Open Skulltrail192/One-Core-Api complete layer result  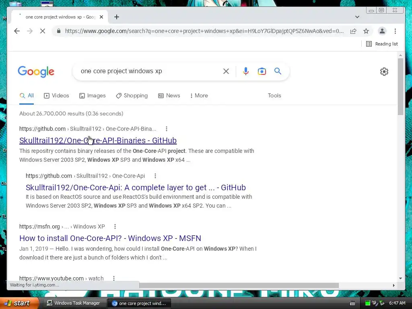136,187
